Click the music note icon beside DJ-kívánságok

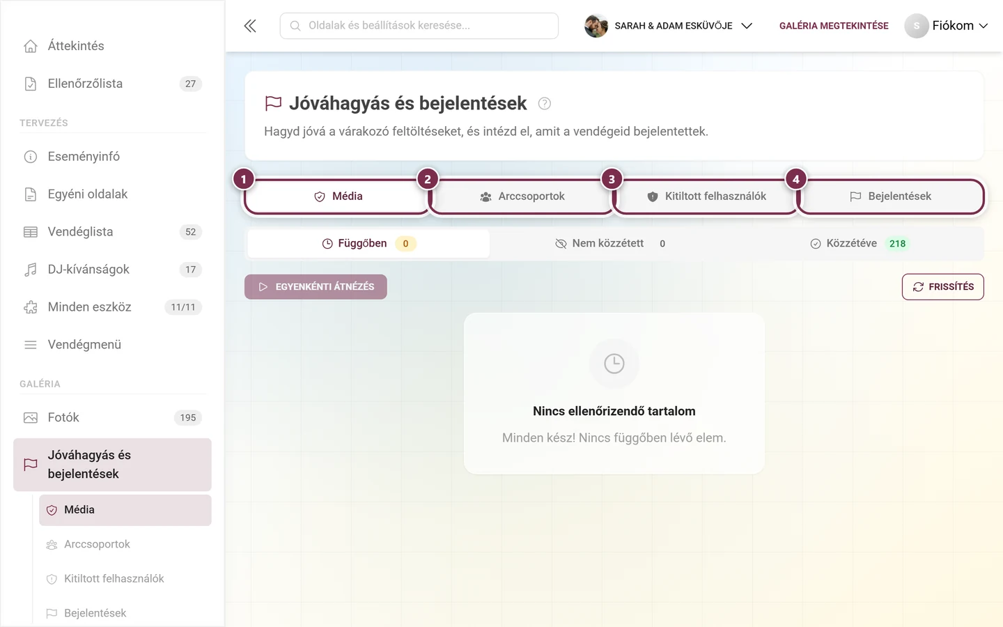(31, 270)
